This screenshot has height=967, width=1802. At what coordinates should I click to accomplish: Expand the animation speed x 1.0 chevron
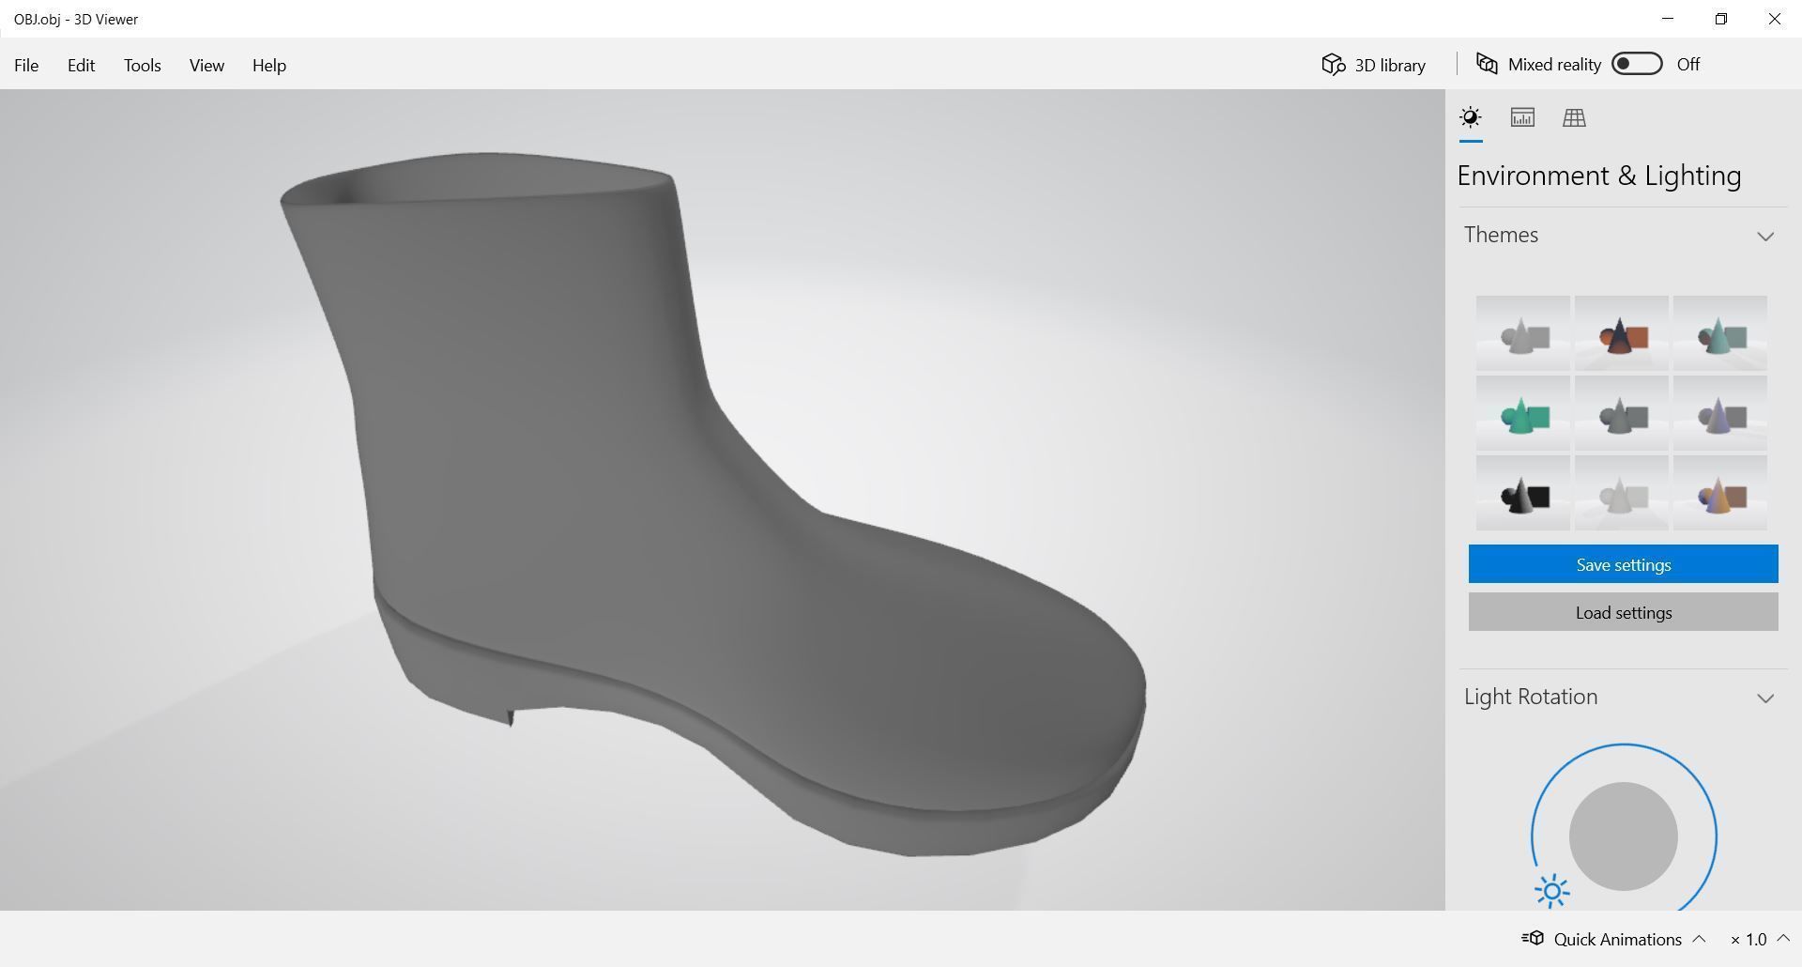[x=1783, y=939]
